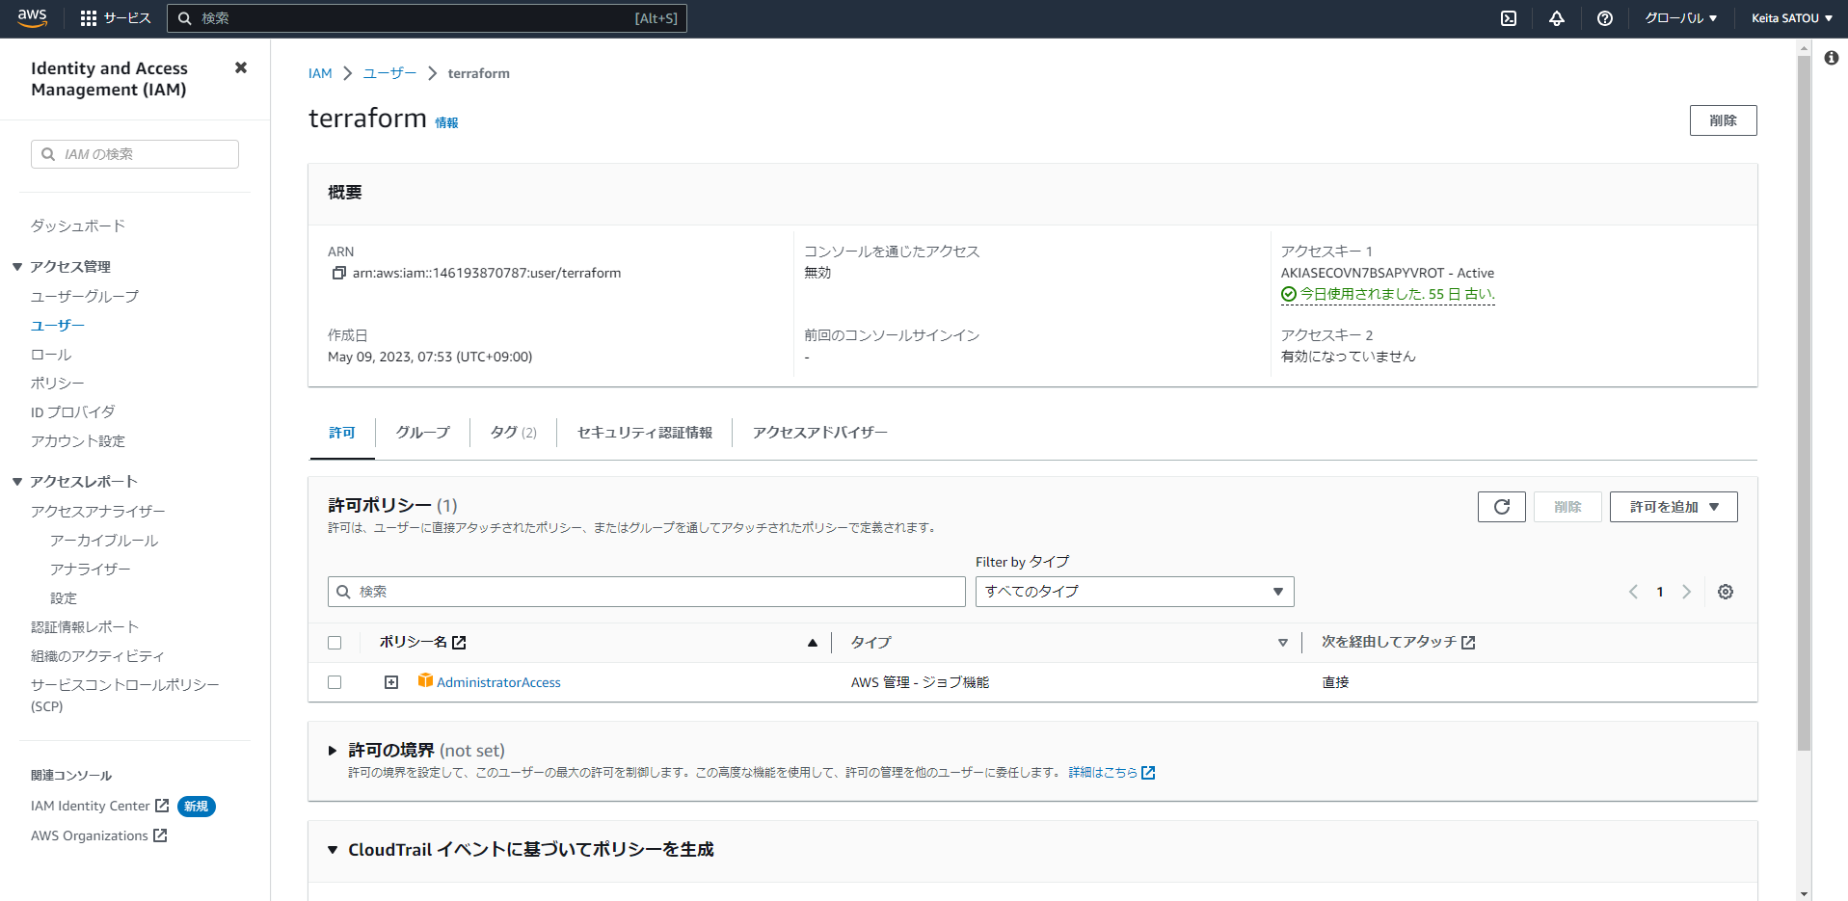The width and height of the screenshot is (1848, 901).
Task: Go to previous page of policies
Action: [1633, 592]
